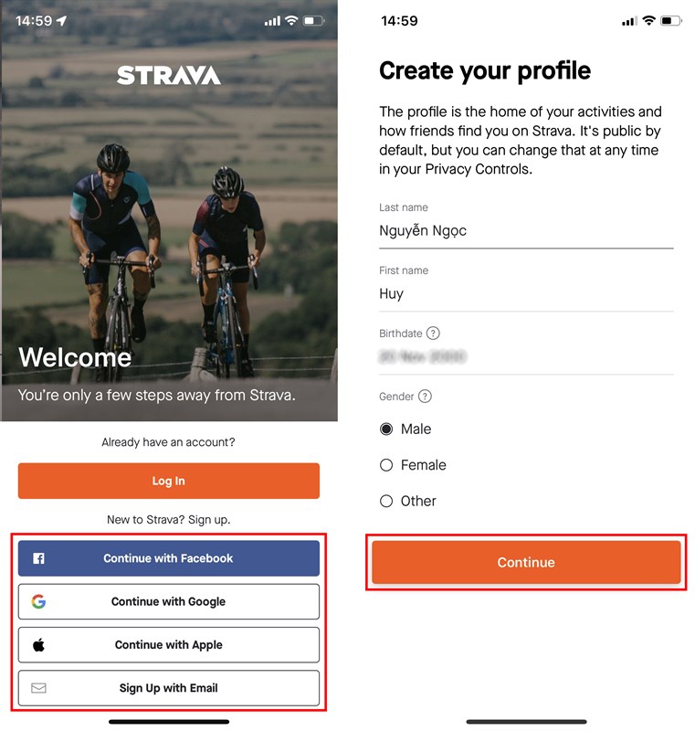Tap the Strava logo on welcome screen
The image size is (695, 731).
[169, 75]
